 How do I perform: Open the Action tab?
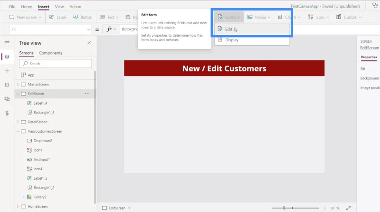[x=76, y=7]
